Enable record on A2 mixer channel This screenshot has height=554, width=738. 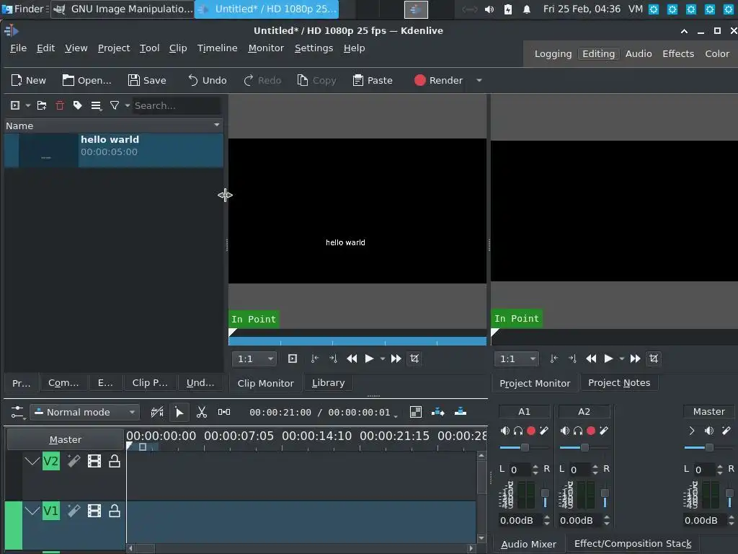[x=591, y=431]
